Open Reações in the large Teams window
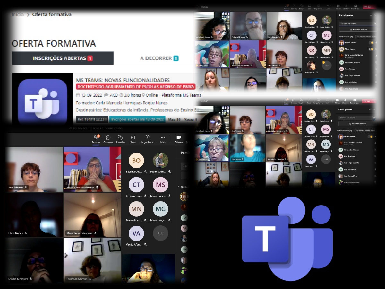The width and height of the screenshot is (385, 289). point(121,139)
